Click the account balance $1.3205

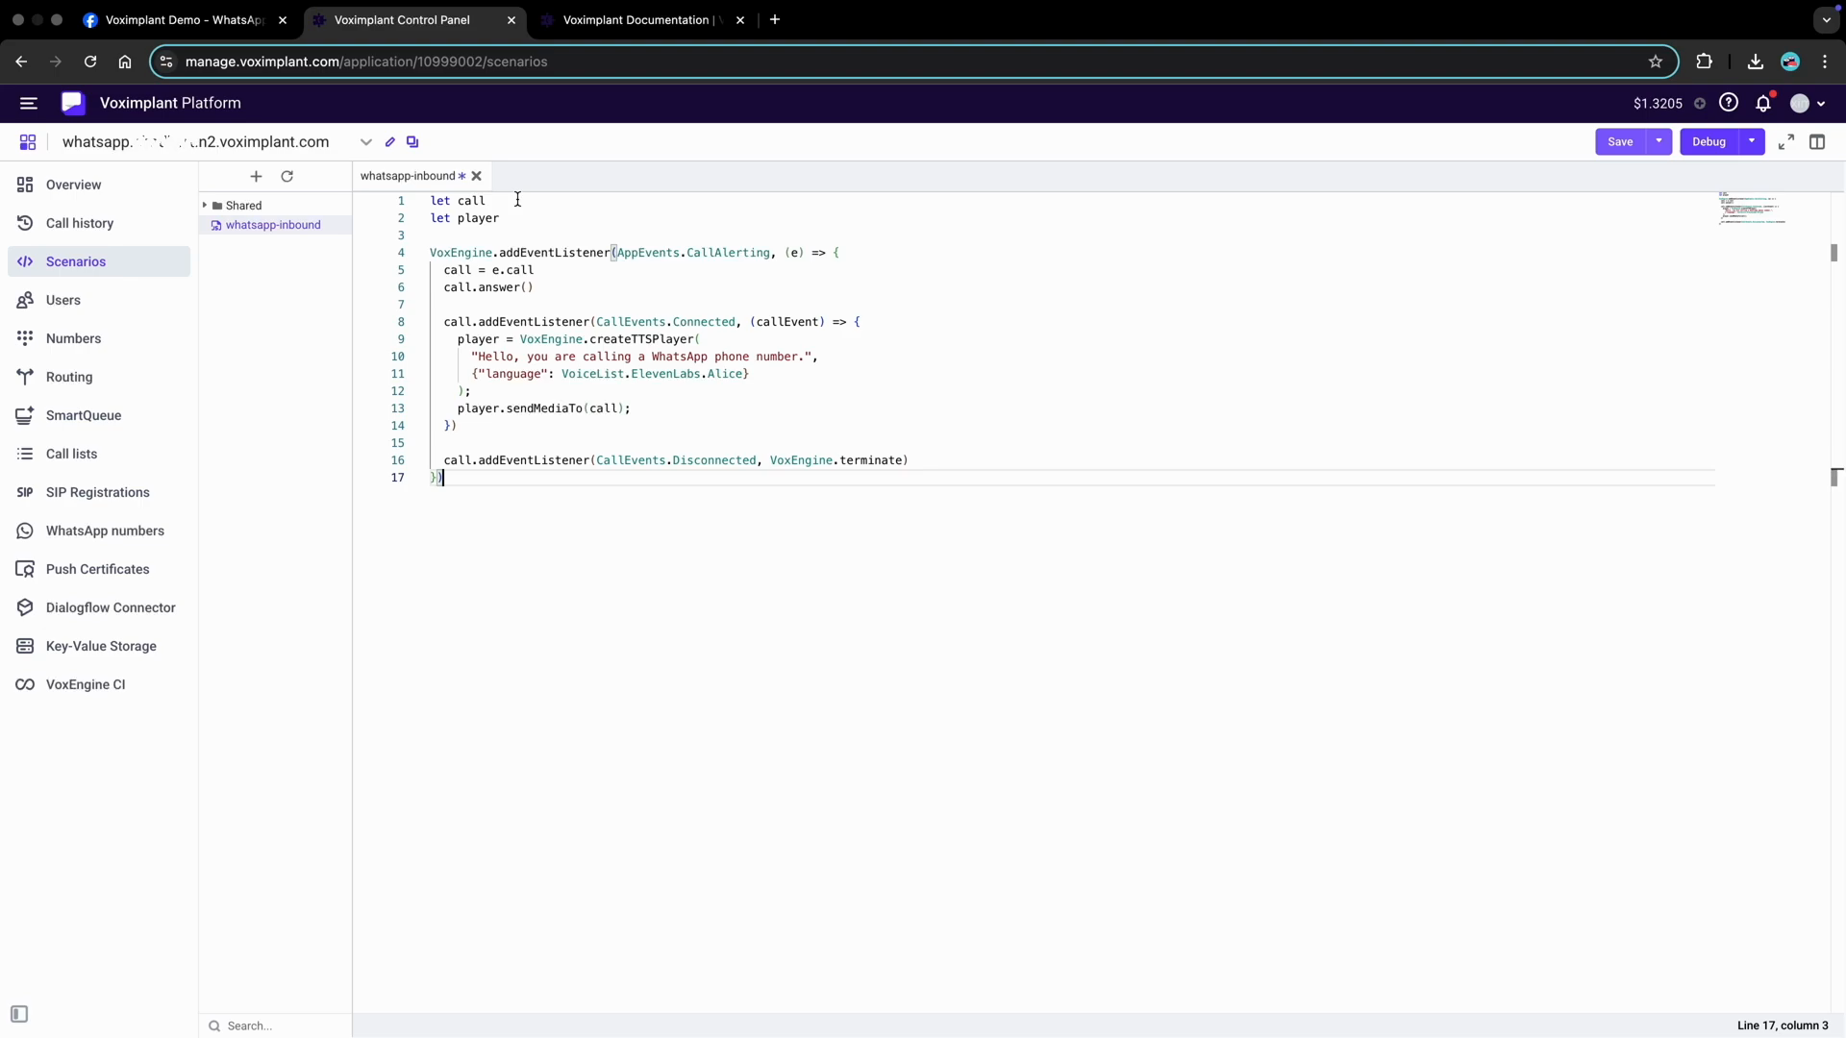[x=1659, y=103]
